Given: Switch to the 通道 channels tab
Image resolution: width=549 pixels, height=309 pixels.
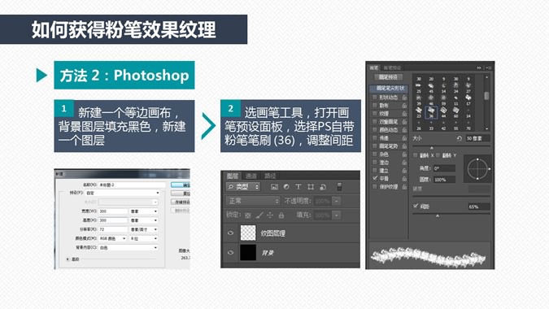Looking at the screenshot, I should [x=251, y=176].
